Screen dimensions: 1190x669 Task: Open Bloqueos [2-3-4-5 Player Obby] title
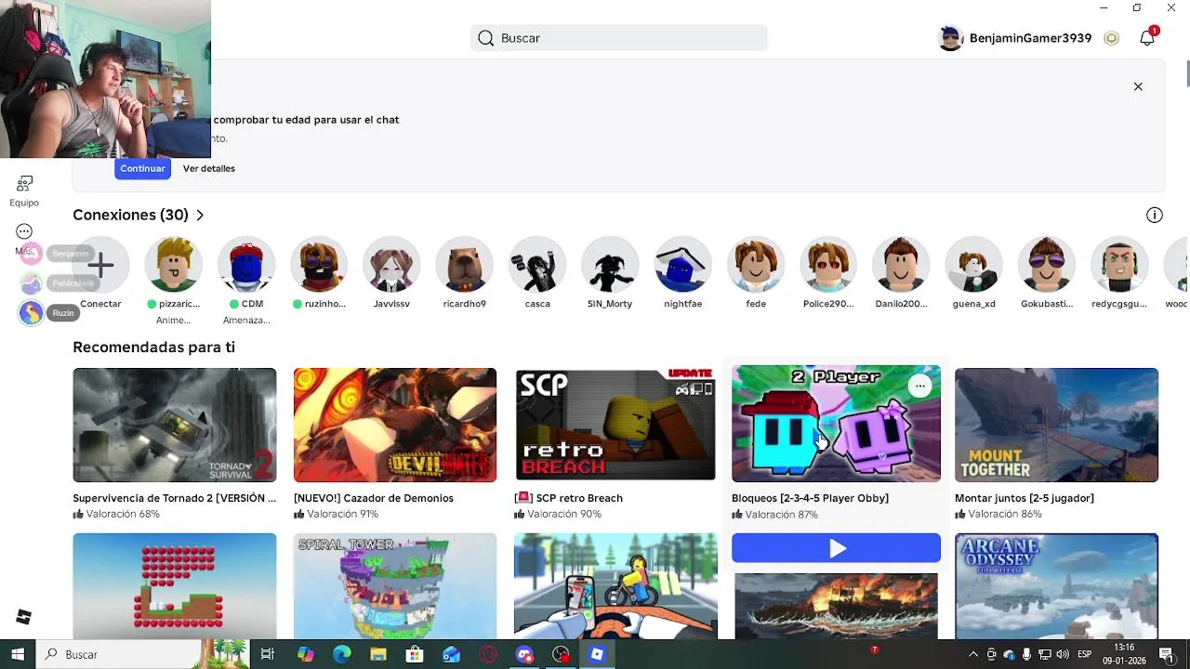tap(810, 498)
